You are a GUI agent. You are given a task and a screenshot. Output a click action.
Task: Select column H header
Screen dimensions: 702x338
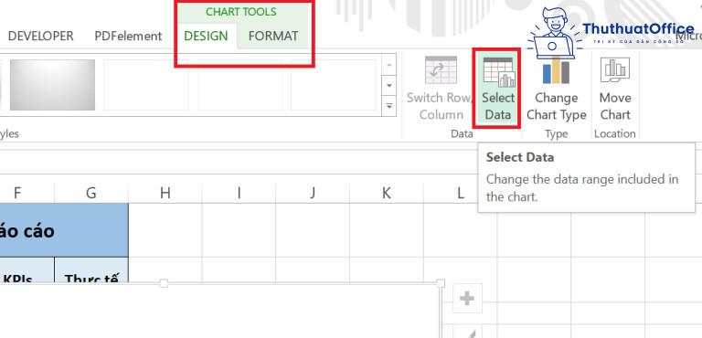tap(165, 193)
